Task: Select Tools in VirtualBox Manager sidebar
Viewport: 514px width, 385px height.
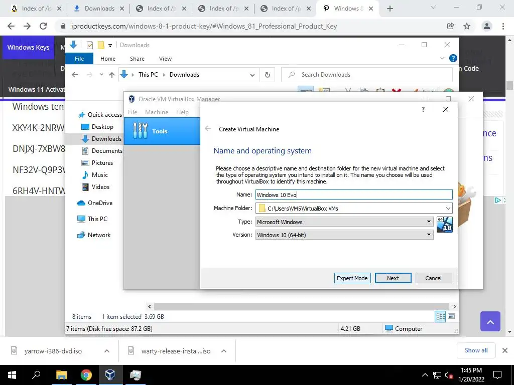Action: (x=162, y=131)
